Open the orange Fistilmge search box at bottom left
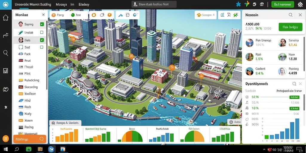Viewport: 306px width, 153px height. [30, 139]
